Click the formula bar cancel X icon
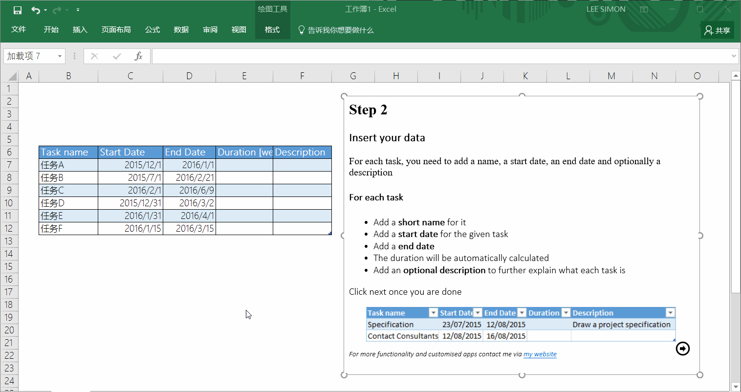Viewport: 741px width, 392px height. click(x=95, y=56)
